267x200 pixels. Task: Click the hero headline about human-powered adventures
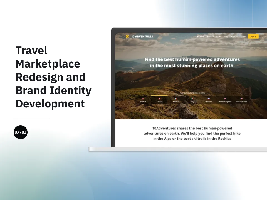[192, 62]
